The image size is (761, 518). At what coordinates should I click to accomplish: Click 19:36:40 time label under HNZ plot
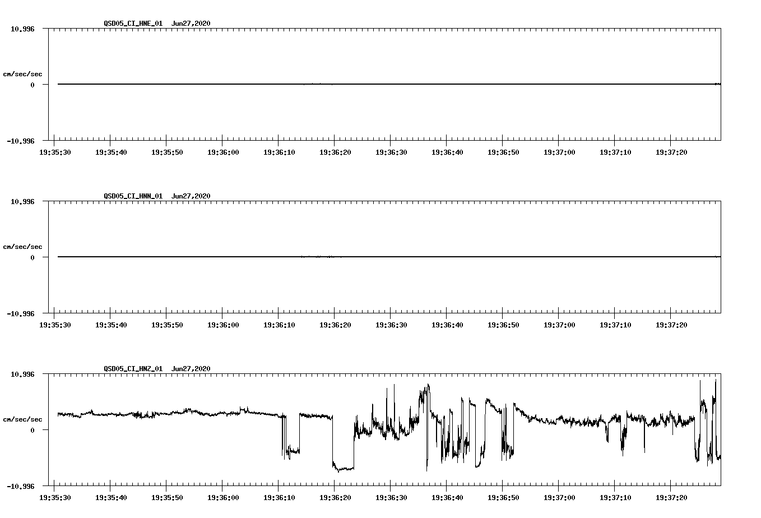[447, 497]
